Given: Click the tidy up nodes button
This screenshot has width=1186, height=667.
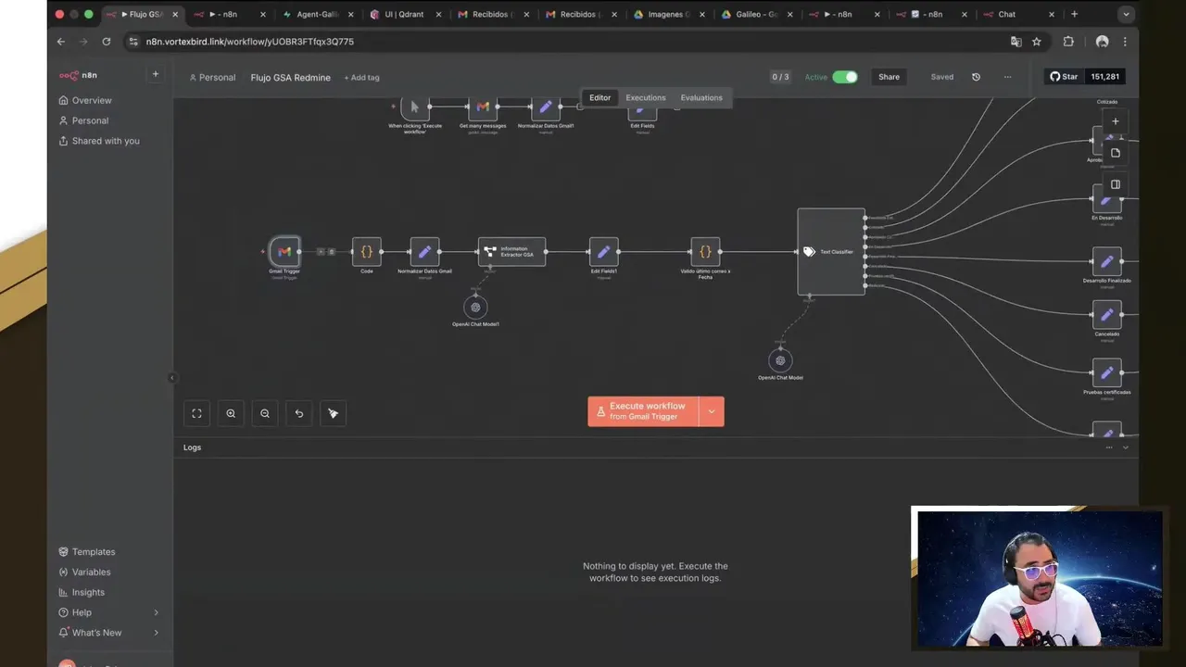Looking at the screenshot, I should point(334,413).
